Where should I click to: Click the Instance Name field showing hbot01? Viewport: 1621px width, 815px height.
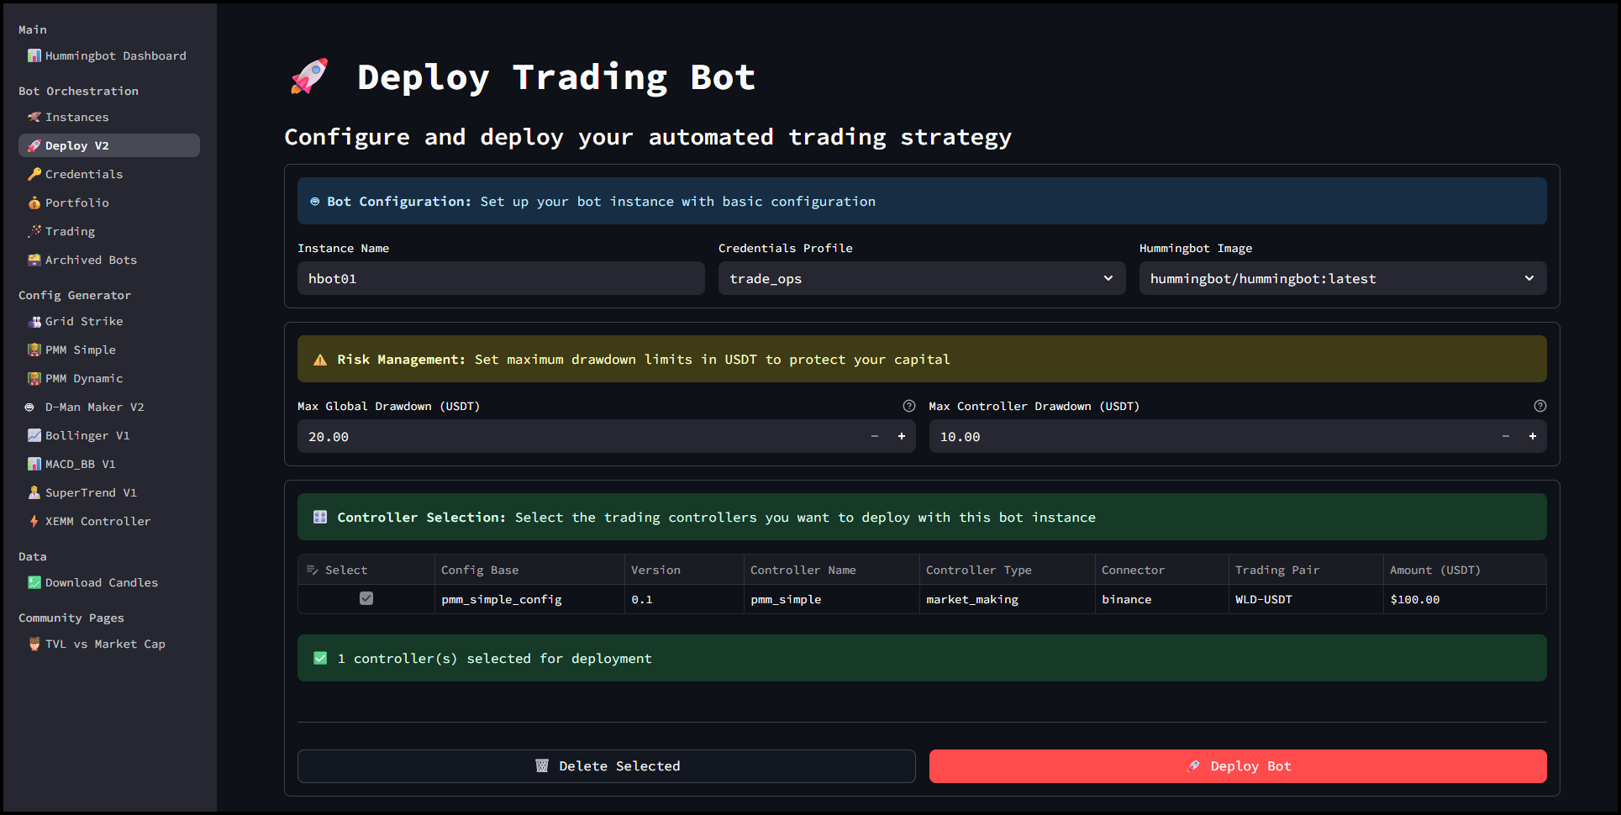tap(501, 278)
